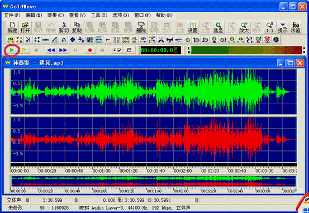The height and width of the screenshot is (213, 309).
Task: Click the 提示 (Cue points) icon
Action: click(283, 27)
